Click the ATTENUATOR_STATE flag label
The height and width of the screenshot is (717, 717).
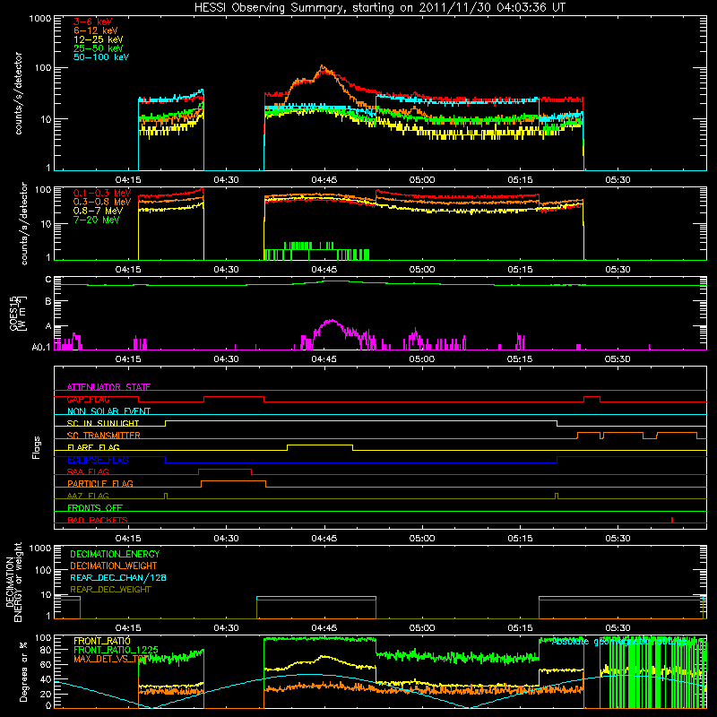pos(108,387)
